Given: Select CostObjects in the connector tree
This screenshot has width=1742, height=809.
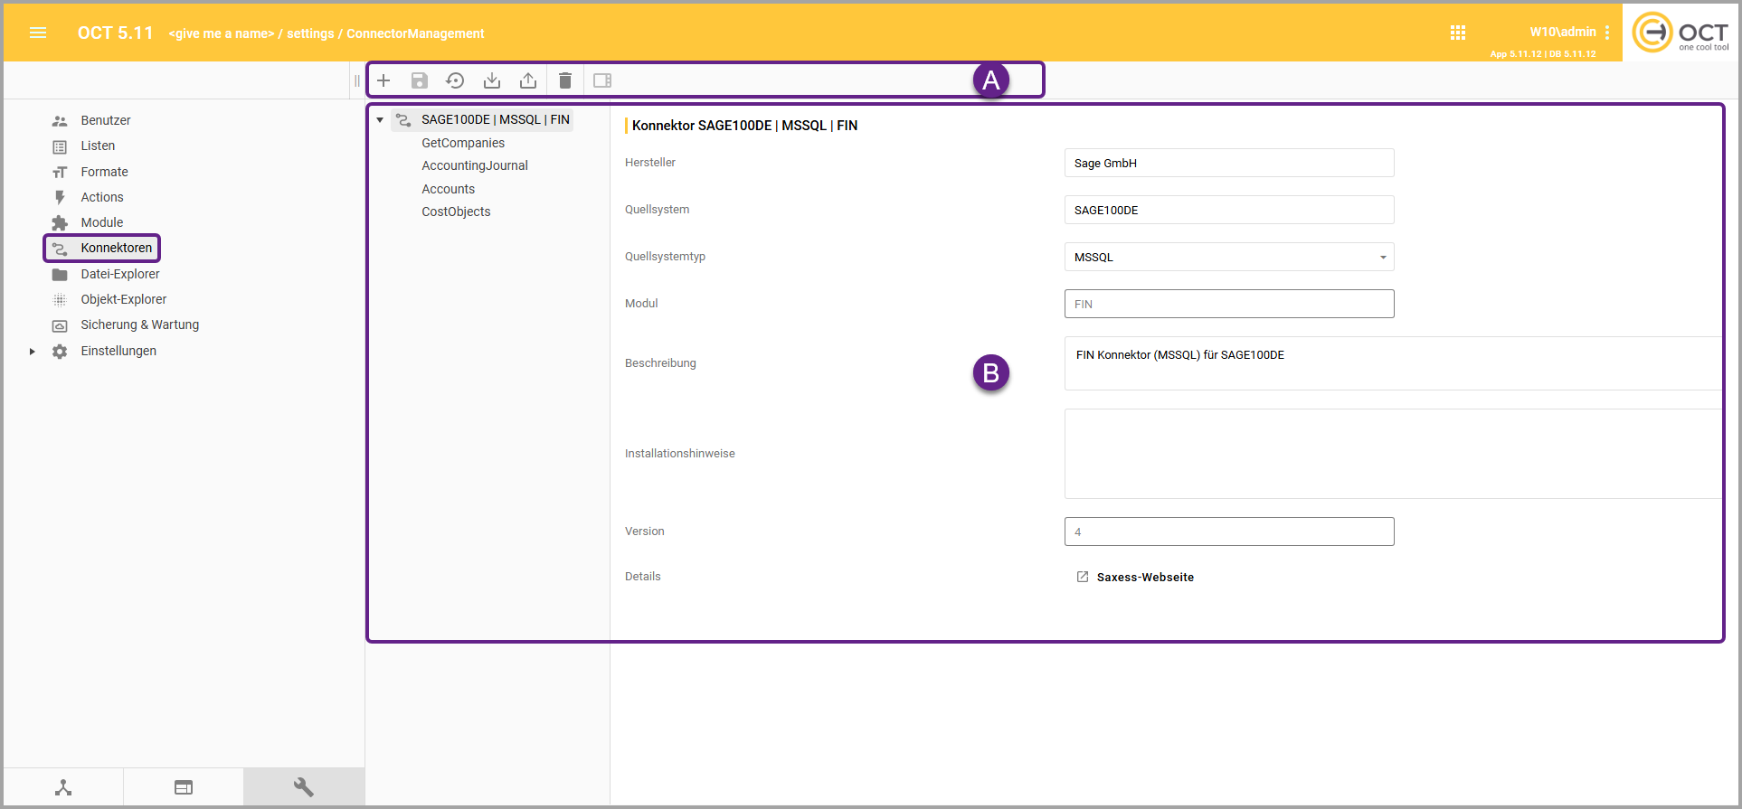Looking at the screenshot, I should (456, 212).
